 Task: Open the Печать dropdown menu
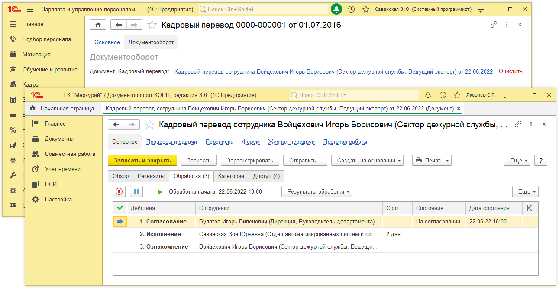431,160
